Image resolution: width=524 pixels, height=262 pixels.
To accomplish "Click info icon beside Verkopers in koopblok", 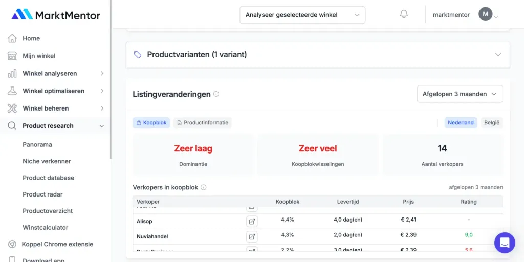I will (204, 187).
